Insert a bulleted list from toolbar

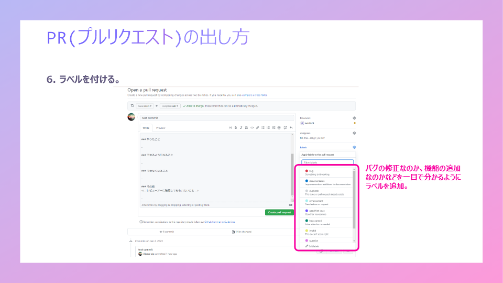(263, 128)
